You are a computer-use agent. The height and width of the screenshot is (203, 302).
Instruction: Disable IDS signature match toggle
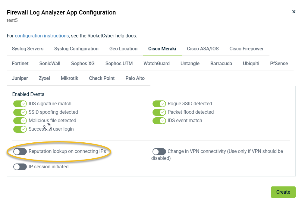(20, 104)
